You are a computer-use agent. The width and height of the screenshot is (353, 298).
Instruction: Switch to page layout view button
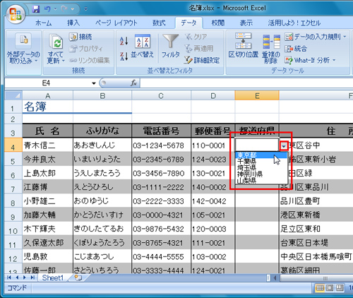tap(330, 287)
